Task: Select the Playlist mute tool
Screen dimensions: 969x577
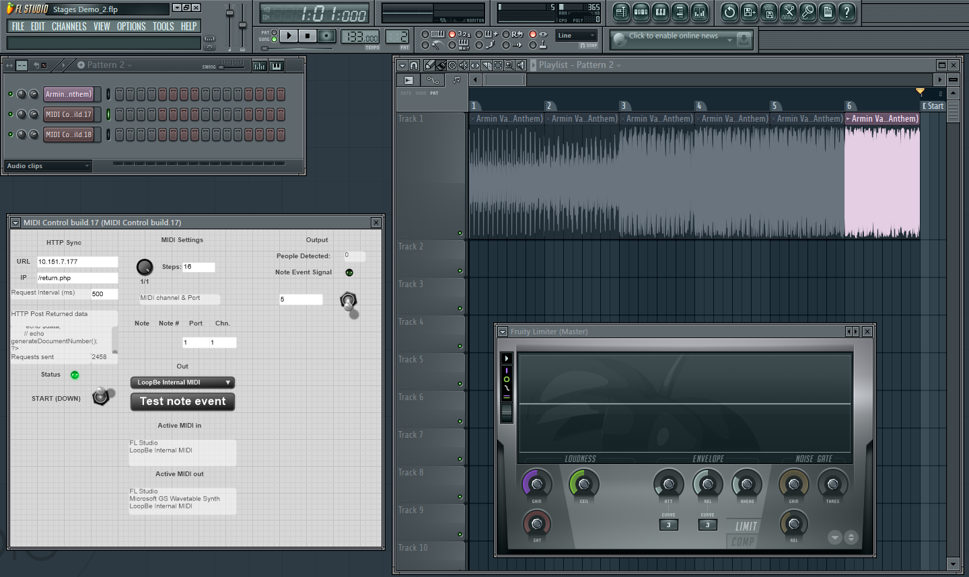Action: [464, 65]
